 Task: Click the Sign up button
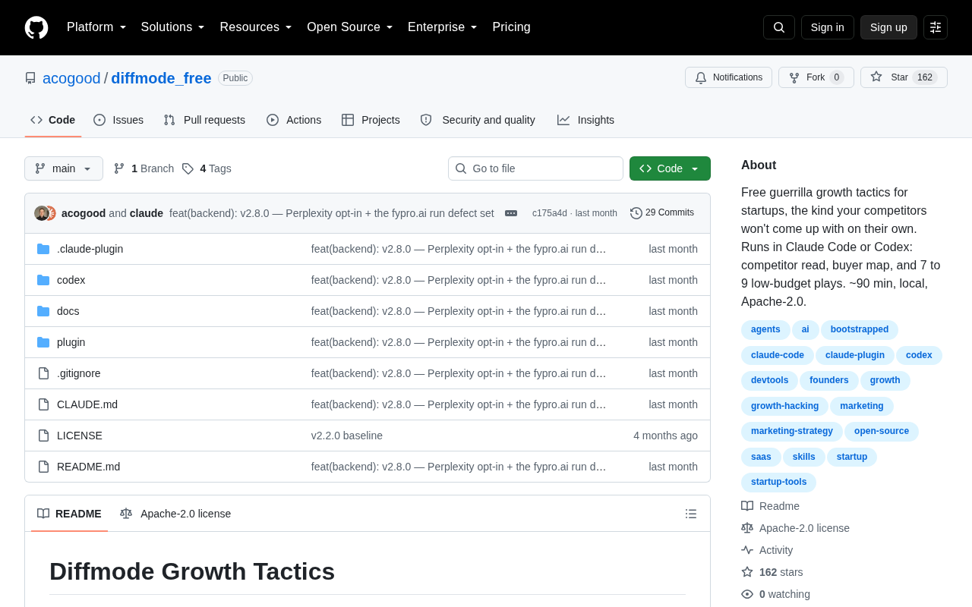coord(888,27)
